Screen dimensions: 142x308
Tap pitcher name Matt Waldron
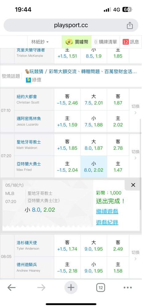tap(27, 148)
